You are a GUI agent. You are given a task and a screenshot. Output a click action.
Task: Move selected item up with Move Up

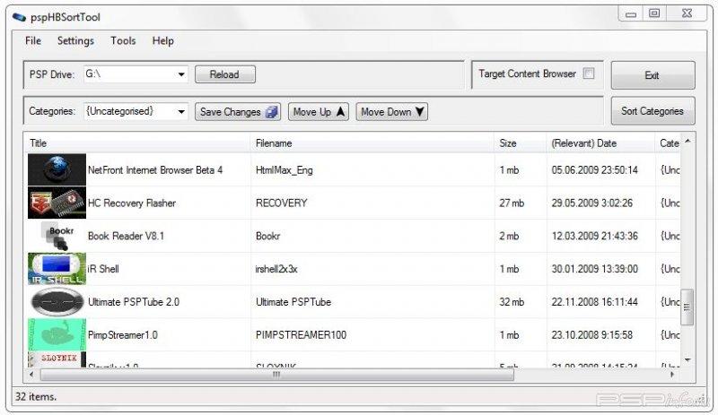pos(319,112)
